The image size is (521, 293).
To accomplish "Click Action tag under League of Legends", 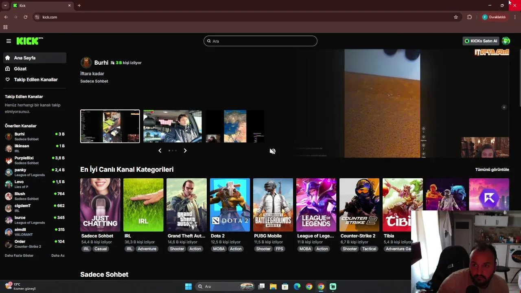I will point(322,249).
